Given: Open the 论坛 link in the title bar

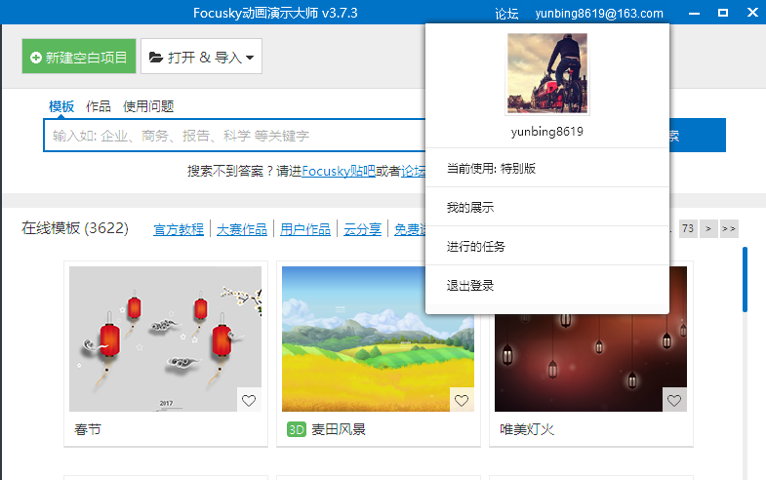Looking at the screenshot, I should tap(506, 14).
